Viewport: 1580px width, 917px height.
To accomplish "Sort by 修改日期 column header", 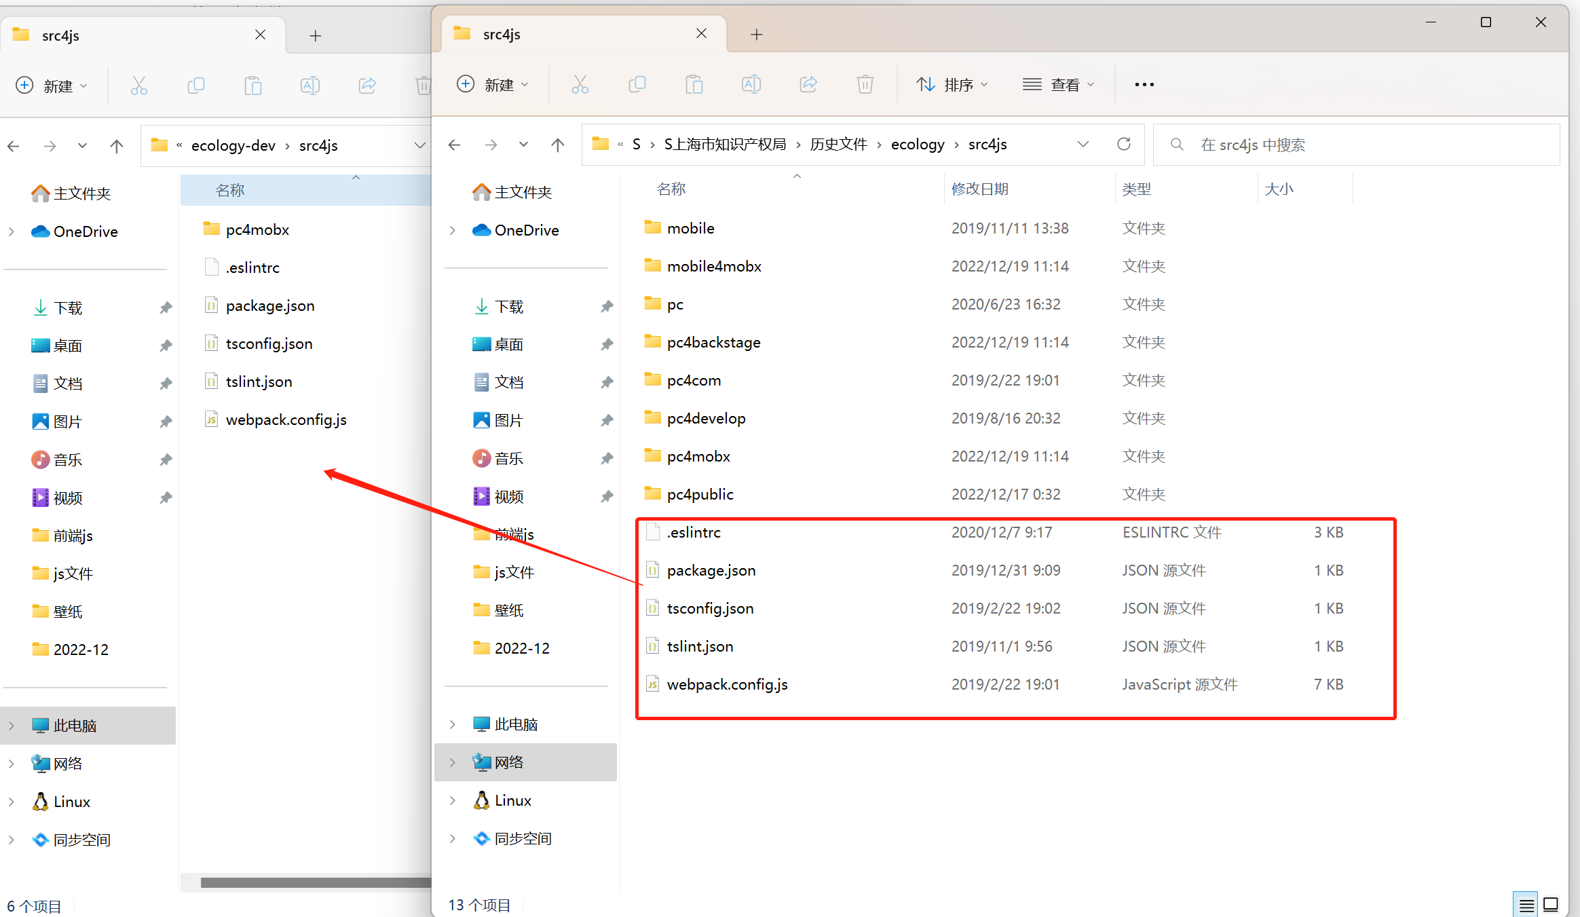I will pyautogui.click(x=1029, y=189).
